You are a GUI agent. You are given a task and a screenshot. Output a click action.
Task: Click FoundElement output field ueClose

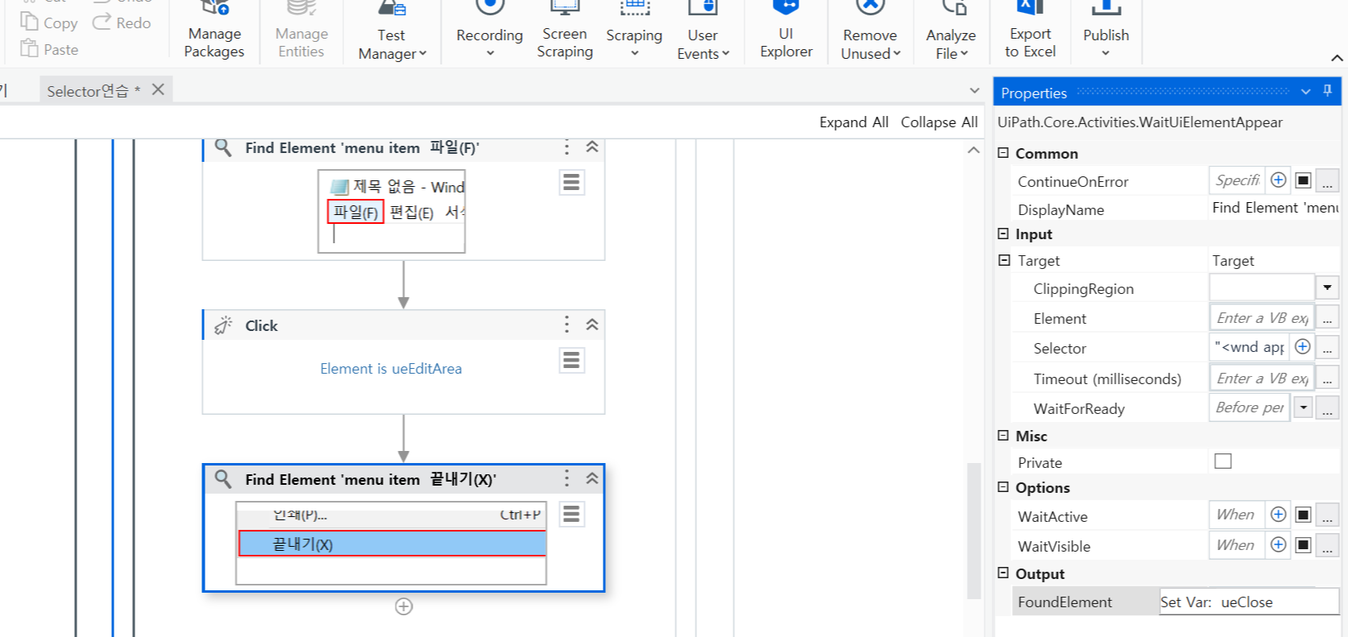(x=1249, y=602)
